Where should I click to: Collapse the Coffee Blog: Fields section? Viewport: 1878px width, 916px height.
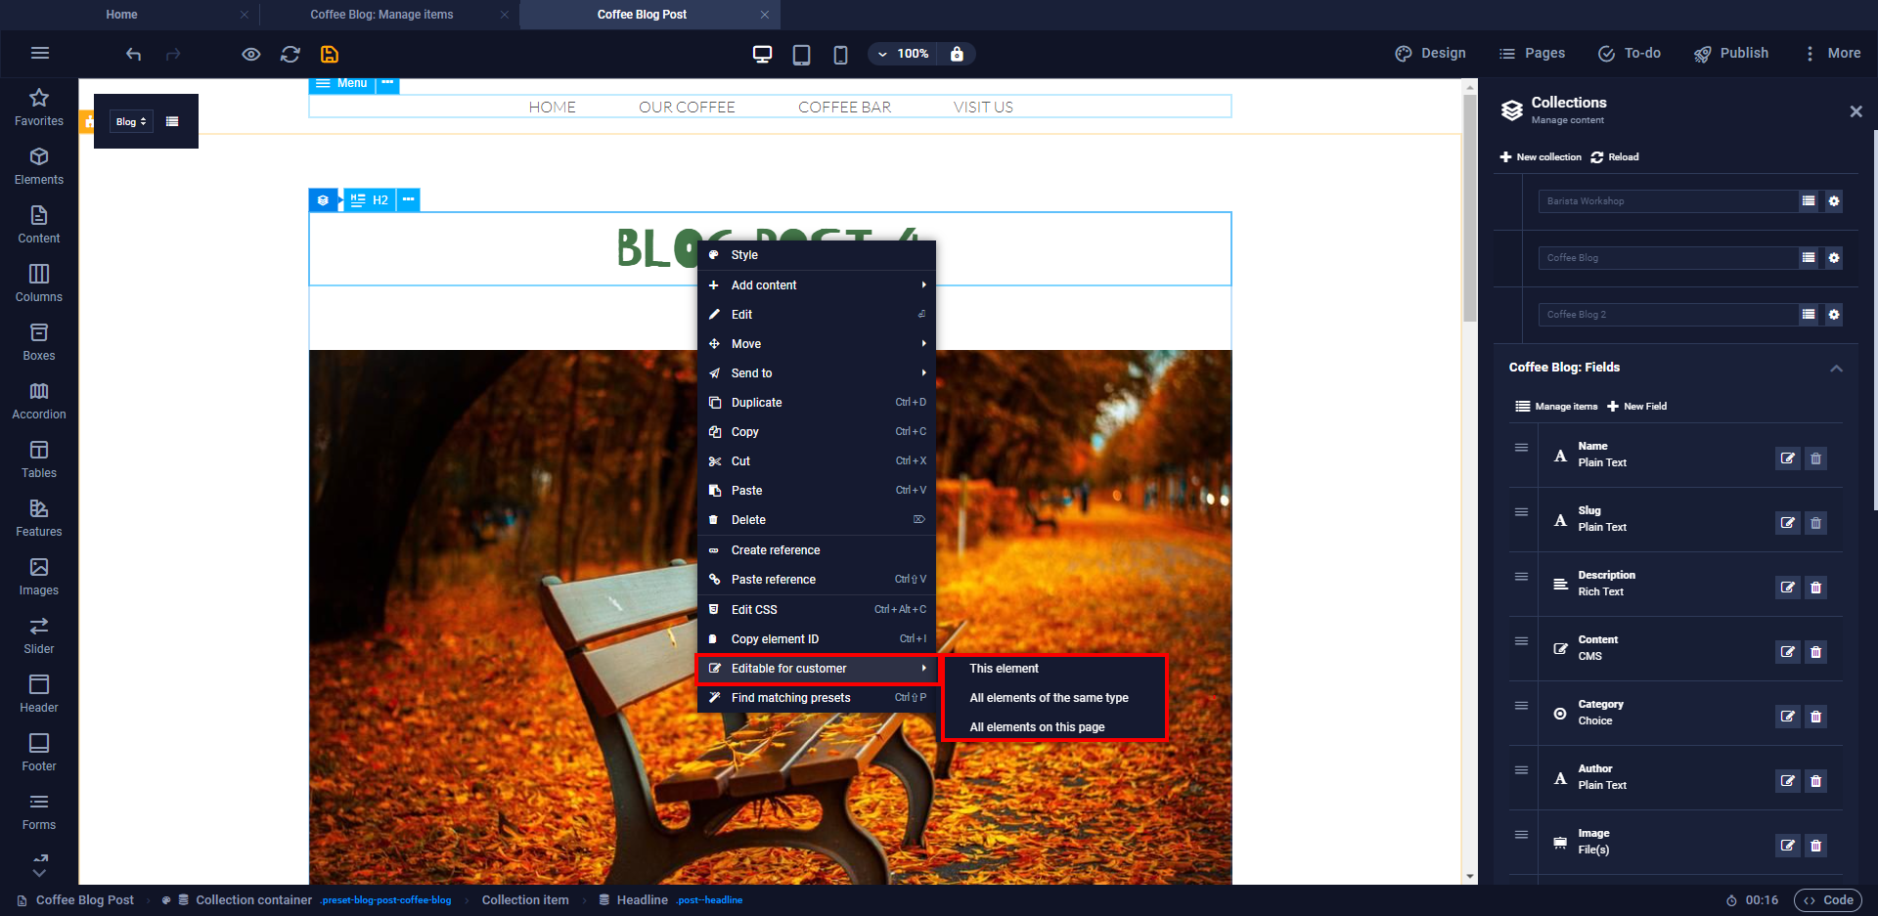click(x=1836, y=369)
